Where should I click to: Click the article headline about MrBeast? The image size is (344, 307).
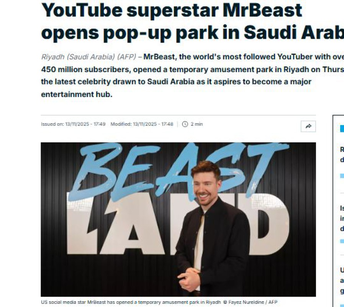tap(192, 21)
